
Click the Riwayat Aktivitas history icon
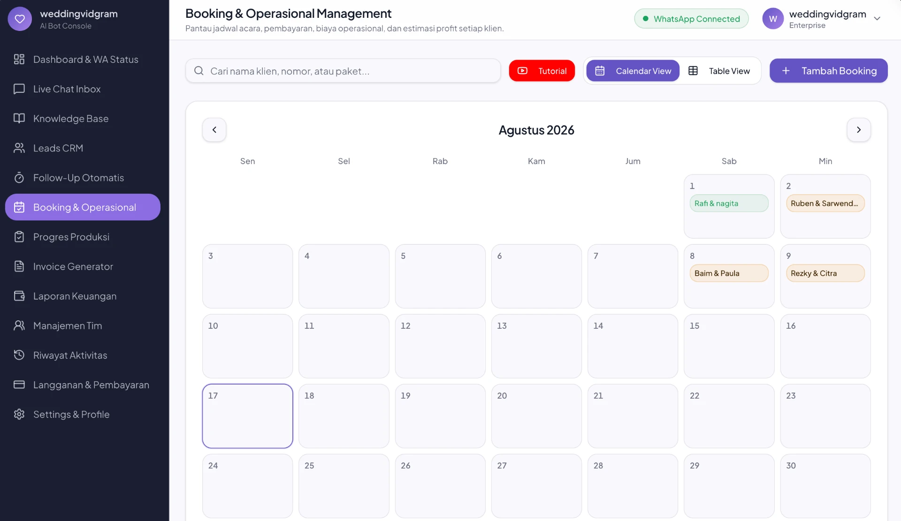(x=19, y=355)
